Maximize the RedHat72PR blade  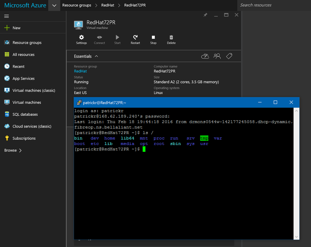(226, 15)
